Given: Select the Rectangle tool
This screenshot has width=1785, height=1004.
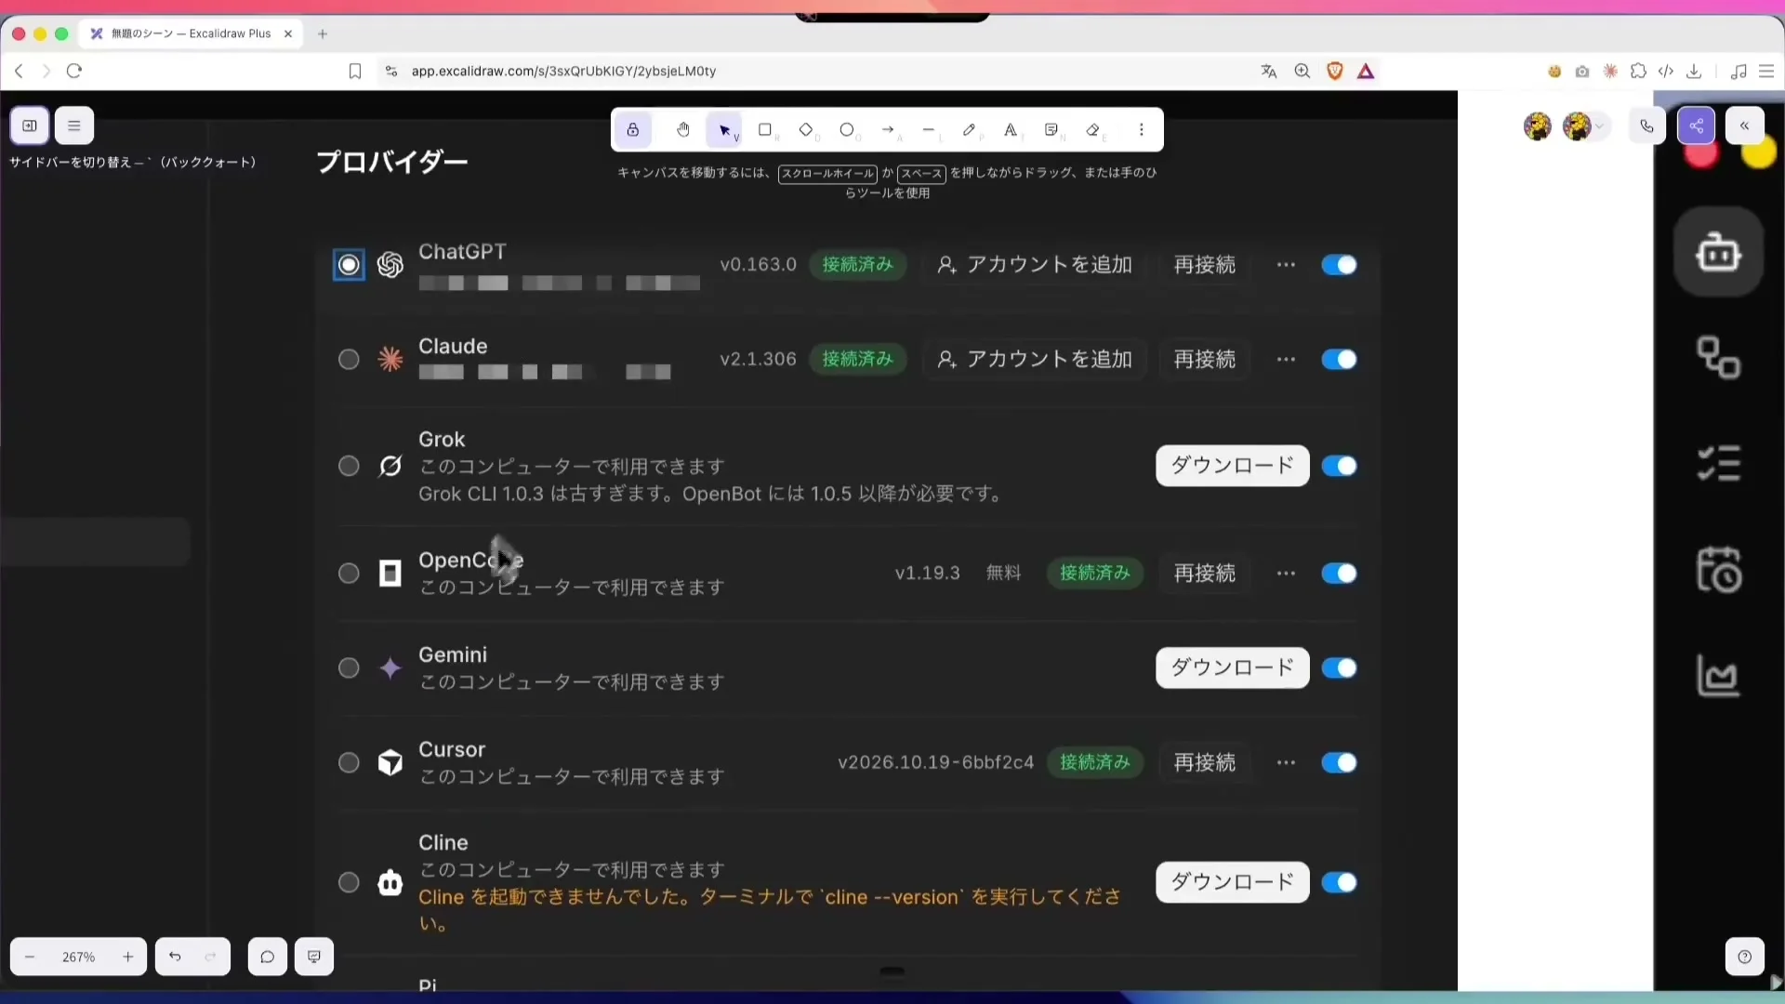Looking at the screenshot, I should point(765,130).
